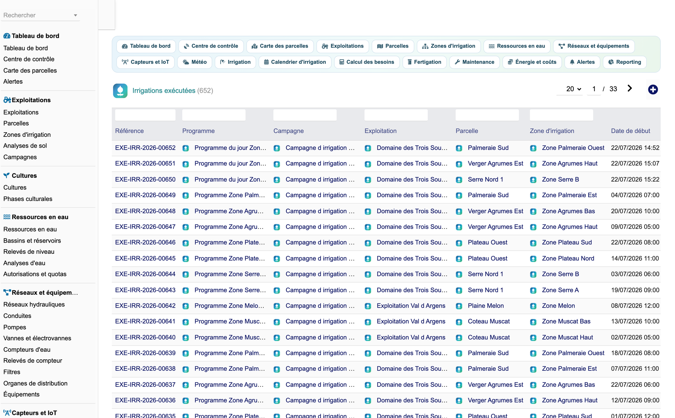This screenshot has height=418, width=675.
Task: Click the Réseaux et équipements sidebar icon
Action: coord(7,292)
